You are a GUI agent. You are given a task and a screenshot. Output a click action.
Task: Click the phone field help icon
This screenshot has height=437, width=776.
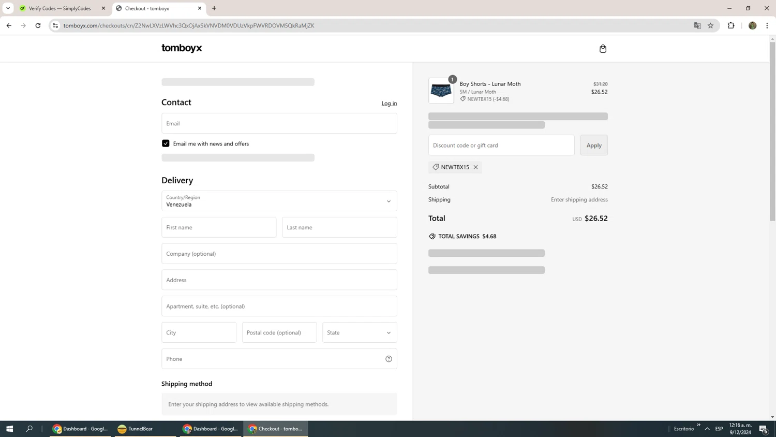click(x=389, y=359)
